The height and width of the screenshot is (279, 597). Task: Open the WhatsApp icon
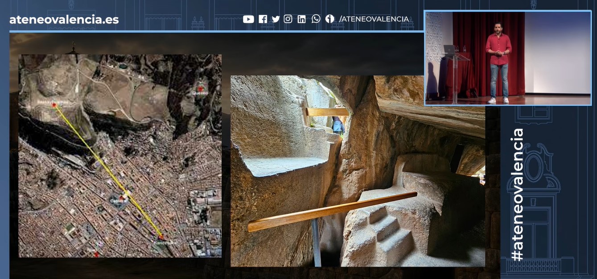click(x=316, y=19)
